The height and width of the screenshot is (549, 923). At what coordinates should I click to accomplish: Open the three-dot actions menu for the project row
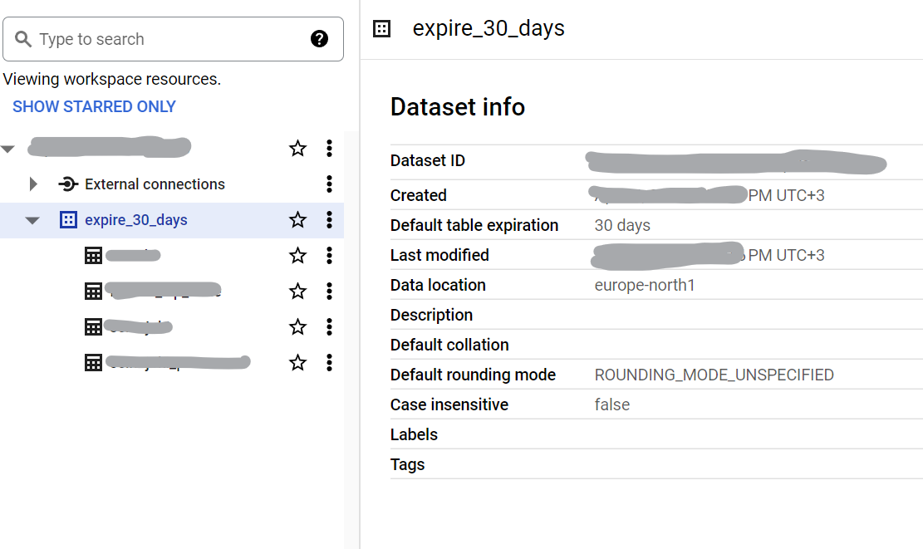coord(329,149)
